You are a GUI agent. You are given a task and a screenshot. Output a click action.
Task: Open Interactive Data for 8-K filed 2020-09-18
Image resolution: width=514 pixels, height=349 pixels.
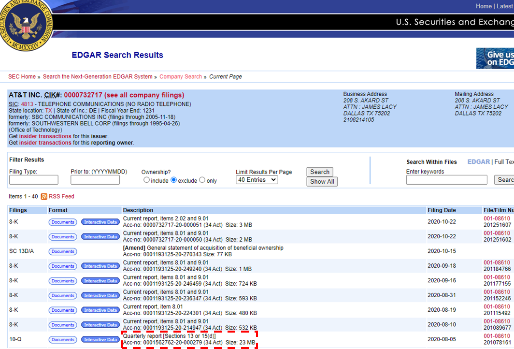click(100, 266)
